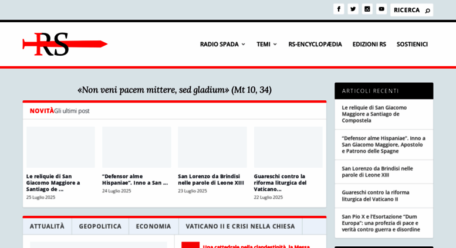Switch to the GEOPOLITICA tab
Screen dimensions: 456x248
100,226
